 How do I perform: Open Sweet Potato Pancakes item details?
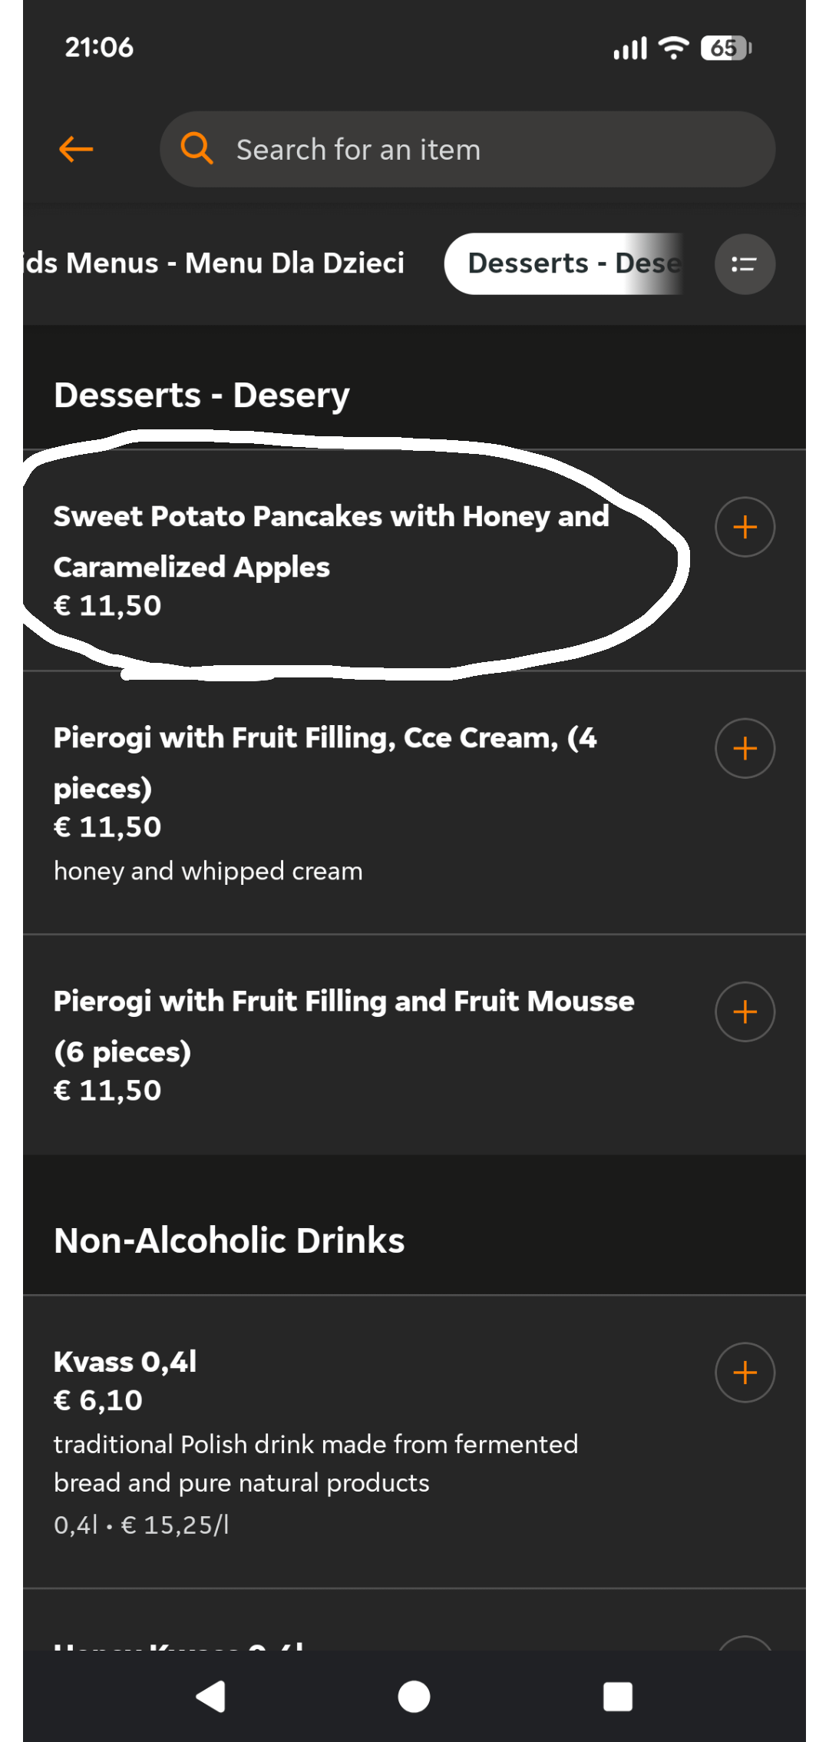pyautogui.click(x=331, y=541)
